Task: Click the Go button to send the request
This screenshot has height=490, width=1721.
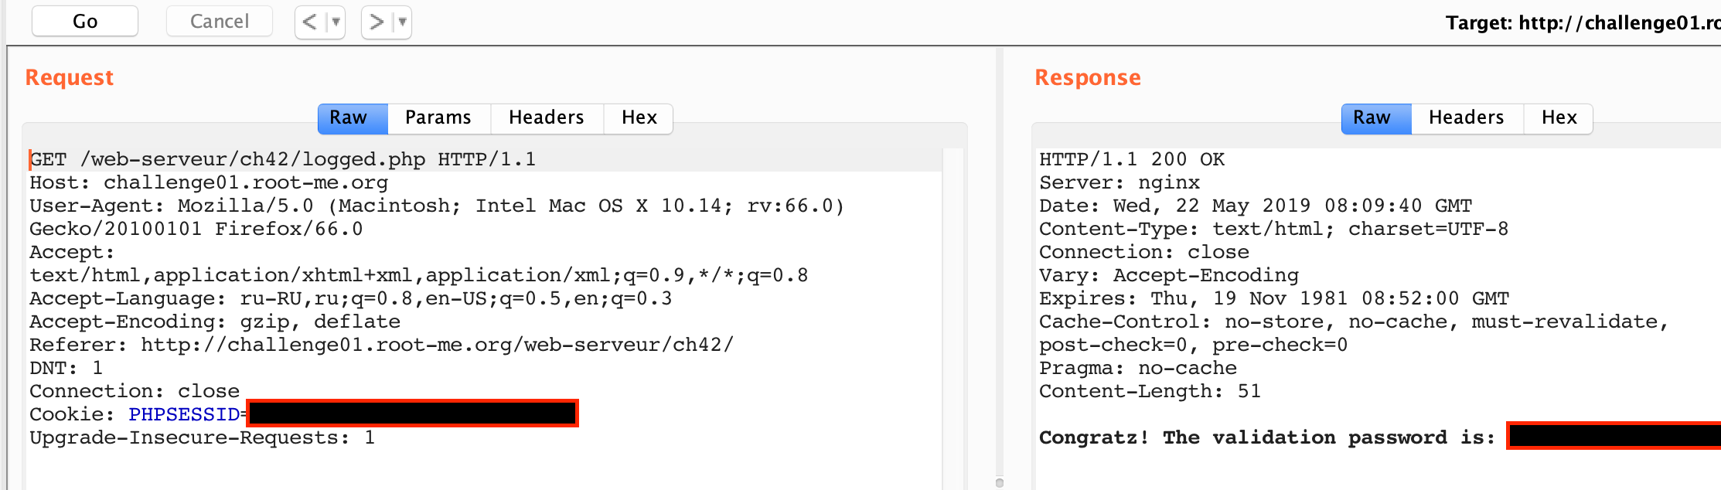Action: click(x=83, y=21)
